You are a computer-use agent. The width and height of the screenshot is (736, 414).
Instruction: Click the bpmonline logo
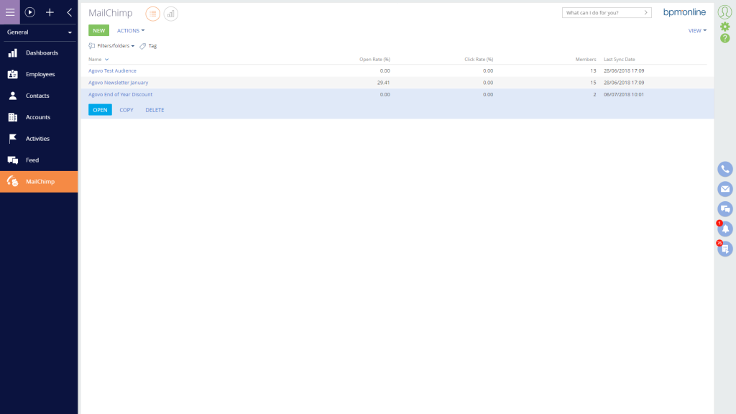pos(684,12)
